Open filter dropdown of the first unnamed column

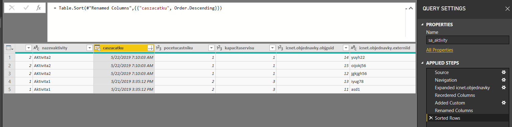click(x=28, y=48)
